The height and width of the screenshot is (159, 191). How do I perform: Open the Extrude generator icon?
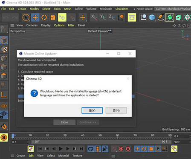point(179,17)
